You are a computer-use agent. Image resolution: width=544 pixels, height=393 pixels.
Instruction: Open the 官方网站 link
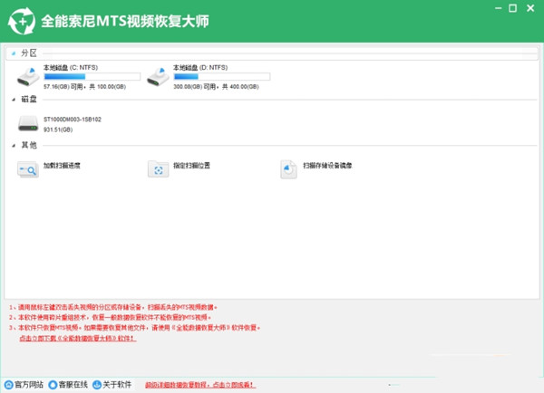coord(29,385)
